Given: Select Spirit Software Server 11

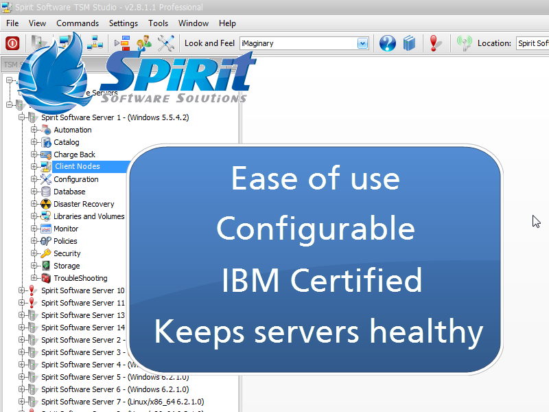Looking at the screenshot, I should click(82, 303).
